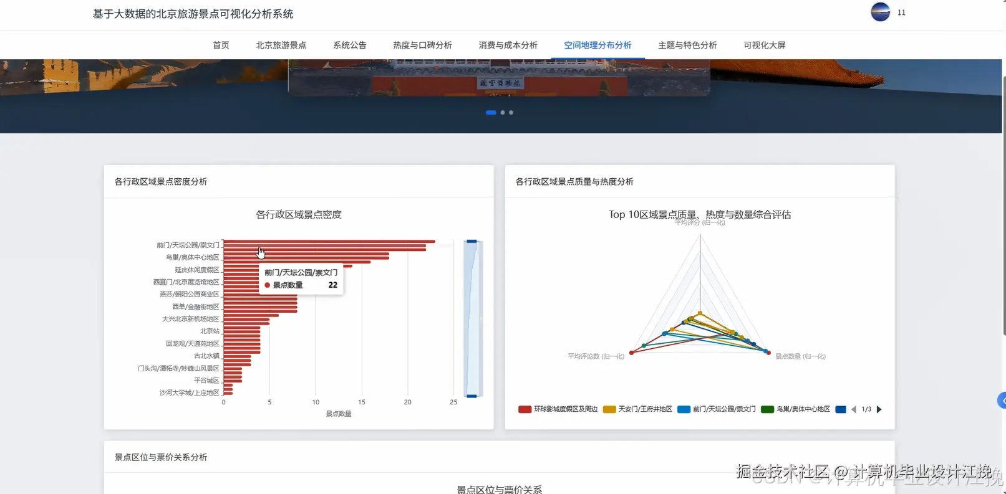
Task: Select the 空间地理分布分析 tab
Action: [597, 45]
